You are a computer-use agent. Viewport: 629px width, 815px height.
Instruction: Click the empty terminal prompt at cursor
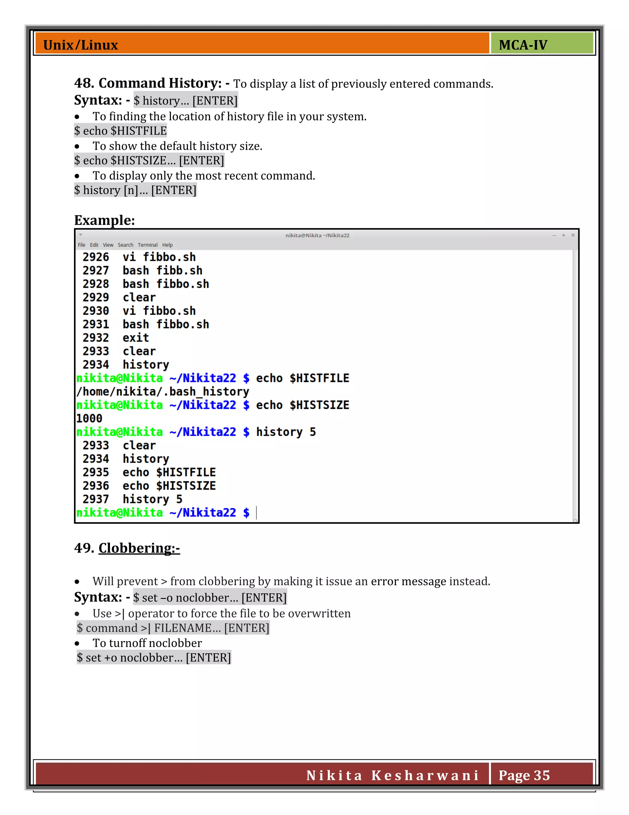click(x=256, y=513)
